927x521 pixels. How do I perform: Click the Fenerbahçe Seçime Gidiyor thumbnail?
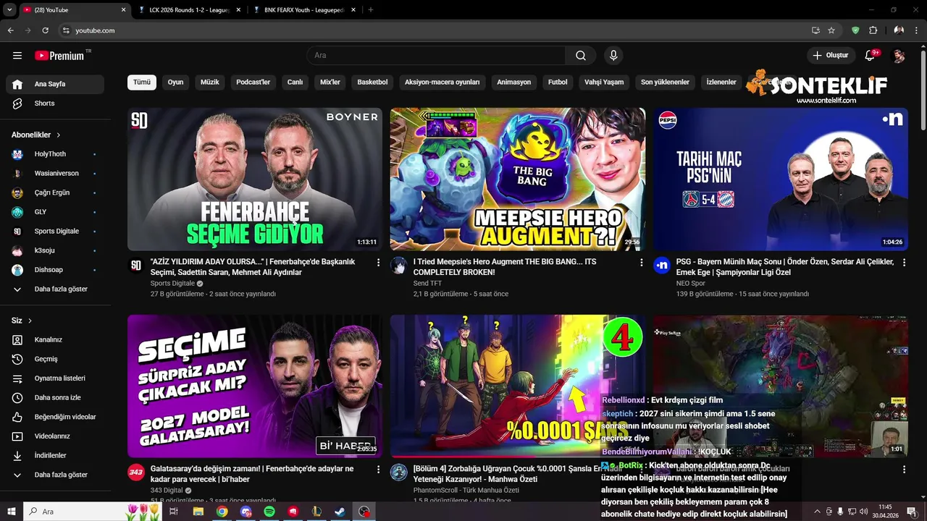point(255,179)
